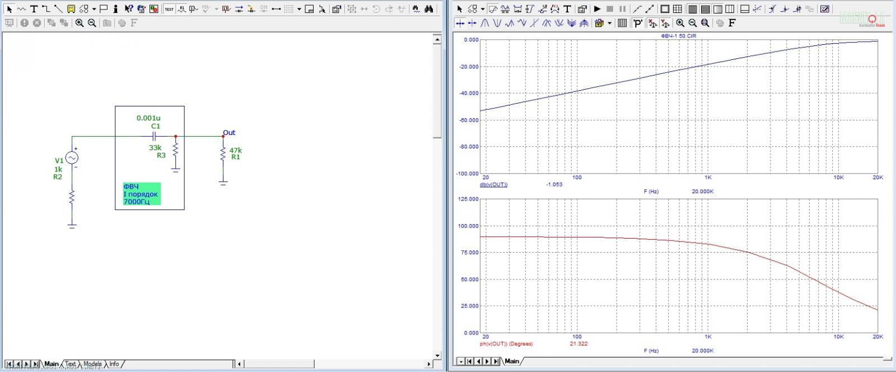Screen dimensions: 896x372
Task: Open the Models tab
Action: pyautogui.click(x=93, y=364)
